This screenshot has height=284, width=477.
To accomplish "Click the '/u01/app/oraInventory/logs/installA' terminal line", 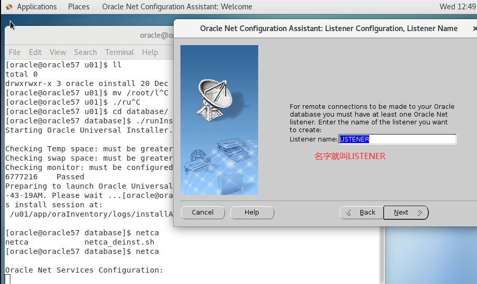I will (x=91, y=215).
